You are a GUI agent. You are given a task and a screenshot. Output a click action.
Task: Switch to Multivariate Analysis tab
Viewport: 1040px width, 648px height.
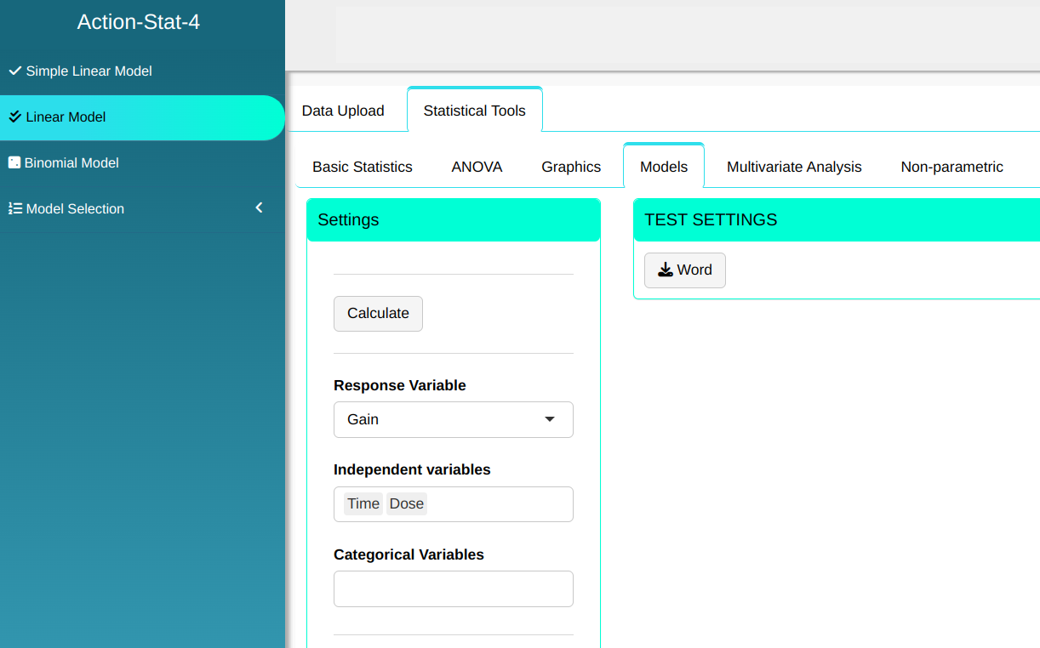tap(794, 167)
